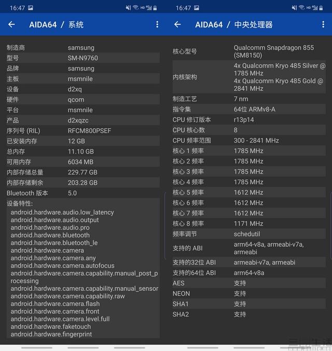Tap the mute icon in left status bar

tap(128, 8)
